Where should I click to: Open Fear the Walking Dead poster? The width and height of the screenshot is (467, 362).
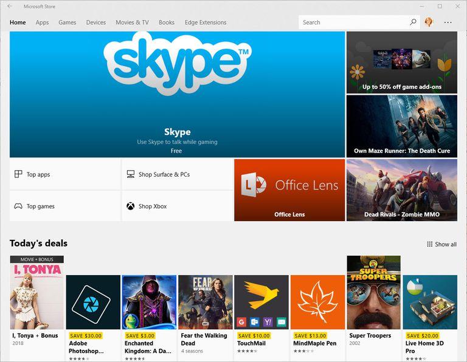pyautogui.click(x=206, y=302)
